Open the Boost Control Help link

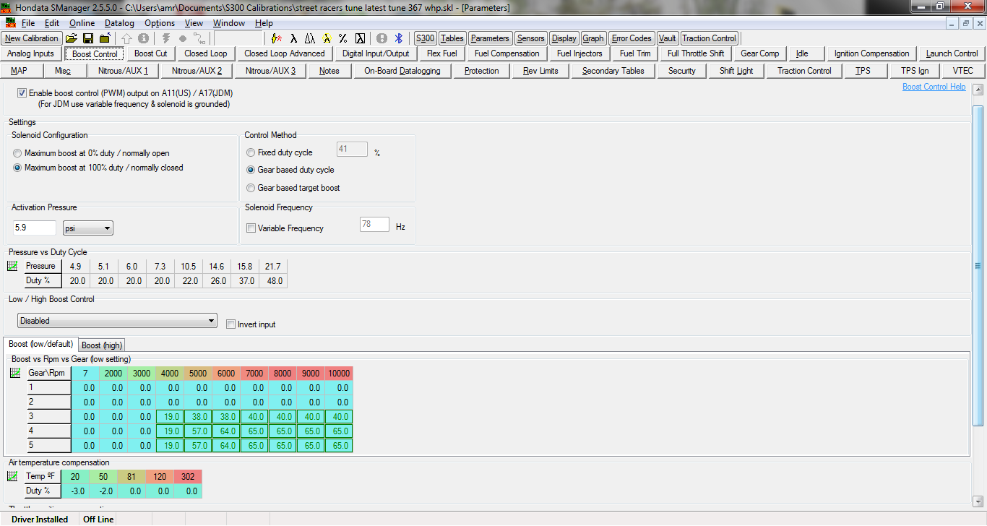click(934, 87)
